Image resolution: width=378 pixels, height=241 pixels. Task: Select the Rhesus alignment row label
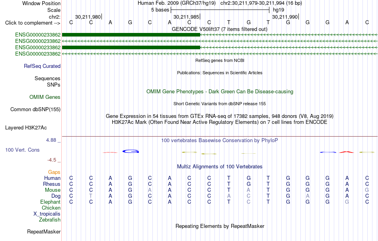click(x=52, y=184)
